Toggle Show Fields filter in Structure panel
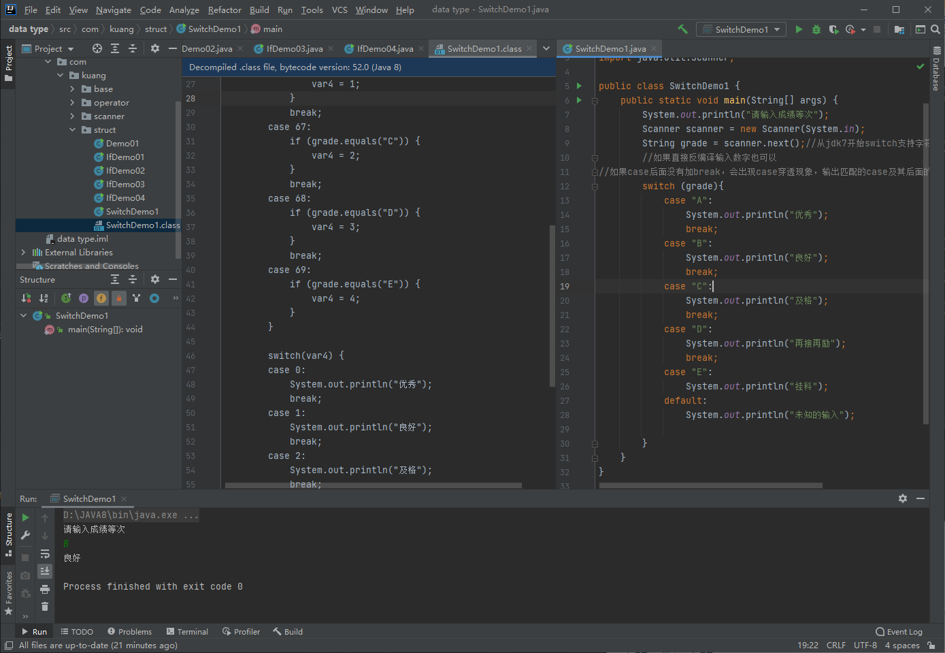 click(x=101, y=298)
